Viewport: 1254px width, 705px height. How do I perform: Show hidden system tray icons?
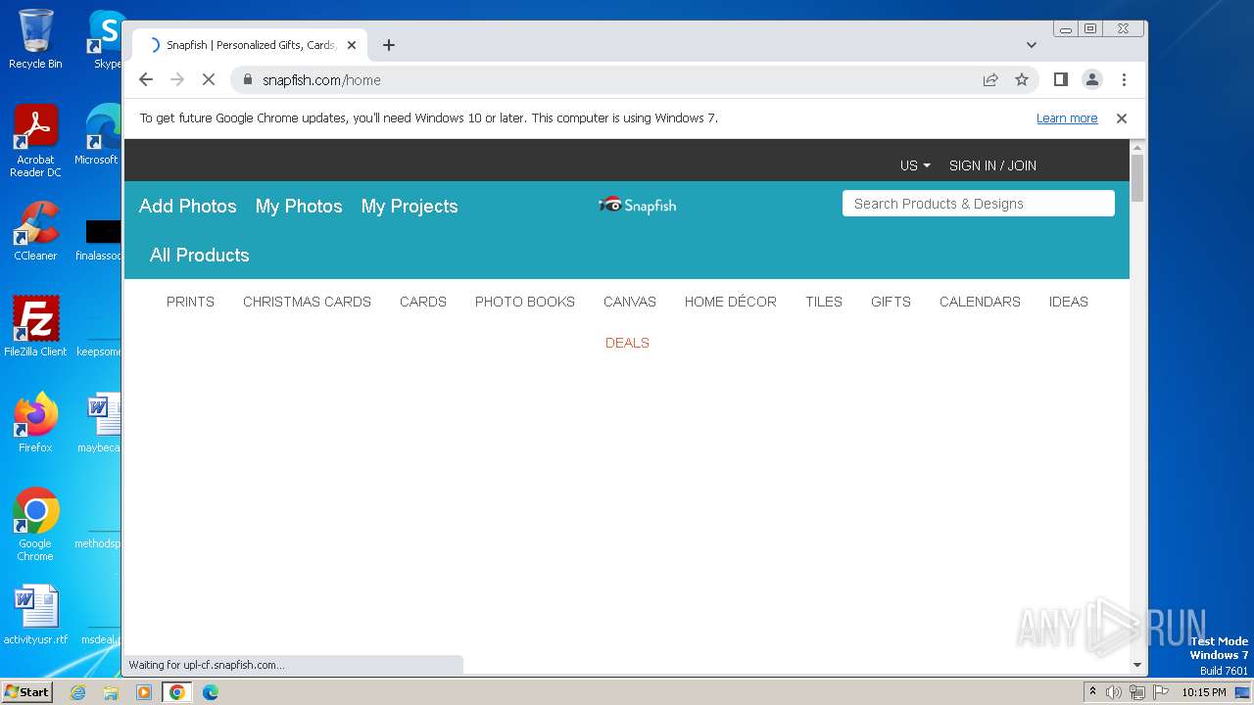1093,692
